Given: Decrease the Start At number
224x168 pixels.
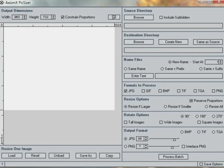Looking at the screenshot, I should click(221, 63).
